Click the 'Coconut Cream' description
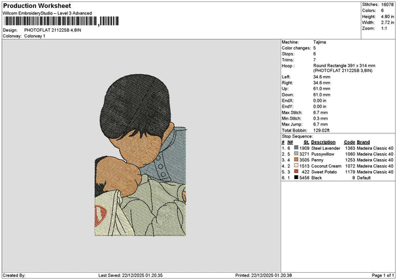The image size is (397, 280). pyautogui.click(x=326, y=166)
